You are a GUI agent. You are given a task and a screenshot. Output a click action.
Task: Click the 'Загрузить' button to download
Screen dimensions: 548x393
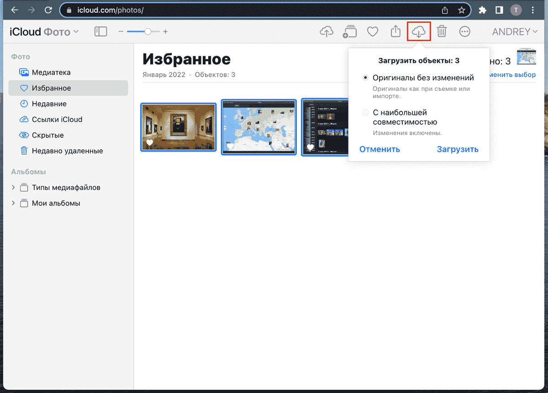[x=458, y=149]
